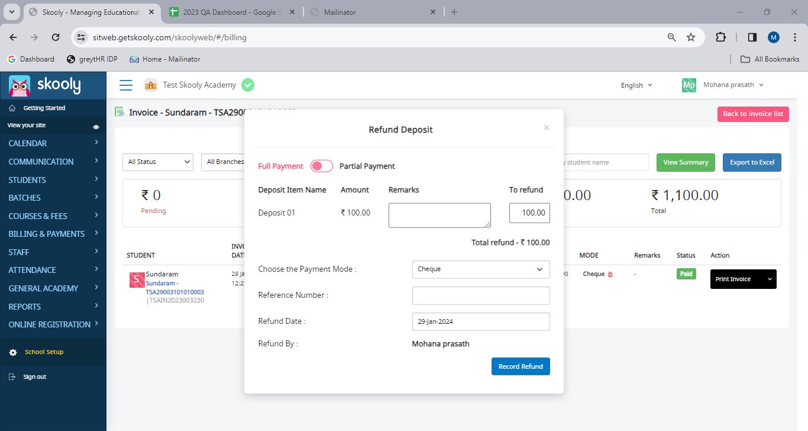Expand BILLING & PAYMENTS menu

(53, 234)
